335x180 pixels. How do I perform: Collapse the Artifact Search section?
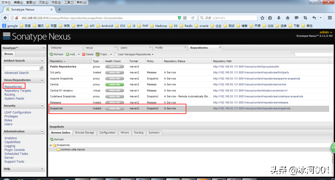42,61
